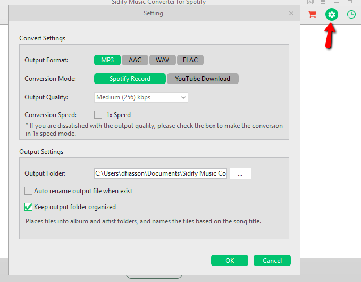The width and height of the screenshot is (361, 282).
Task: Click the green settings gear icon
Action: (x=332, y=14)
